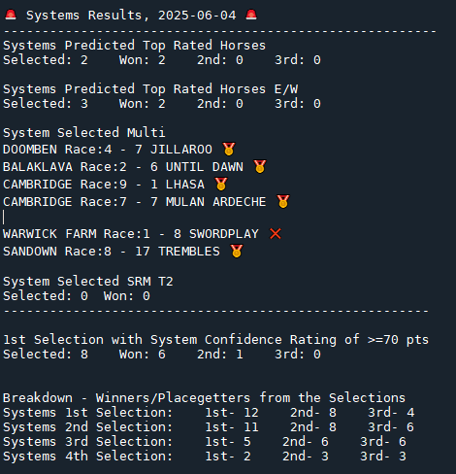Click the medal icon beside JILLAROO
The image size is (456, 474).
[x=229, y=150]
